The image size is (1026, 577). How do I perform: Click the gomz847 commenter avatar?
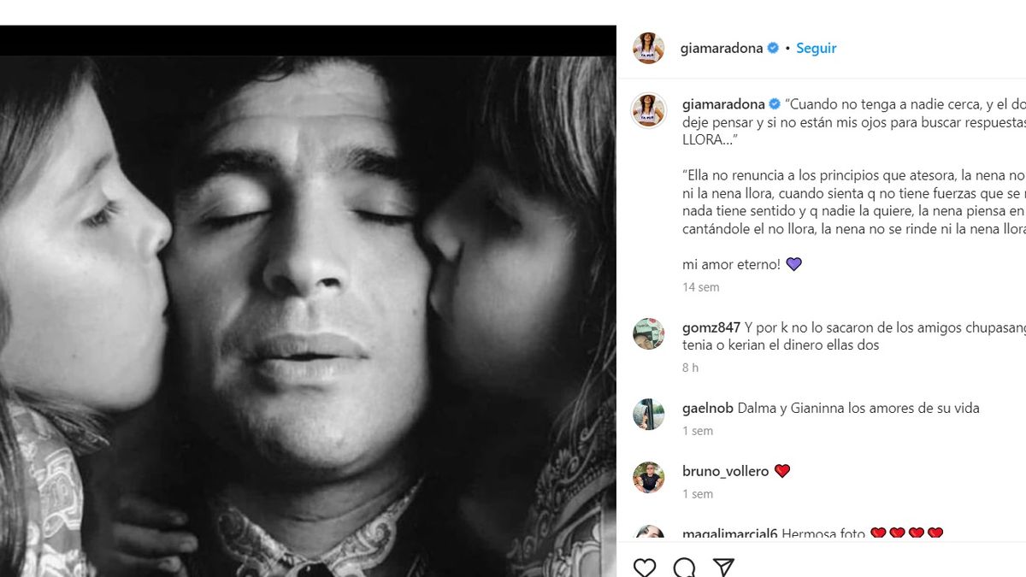648,333
